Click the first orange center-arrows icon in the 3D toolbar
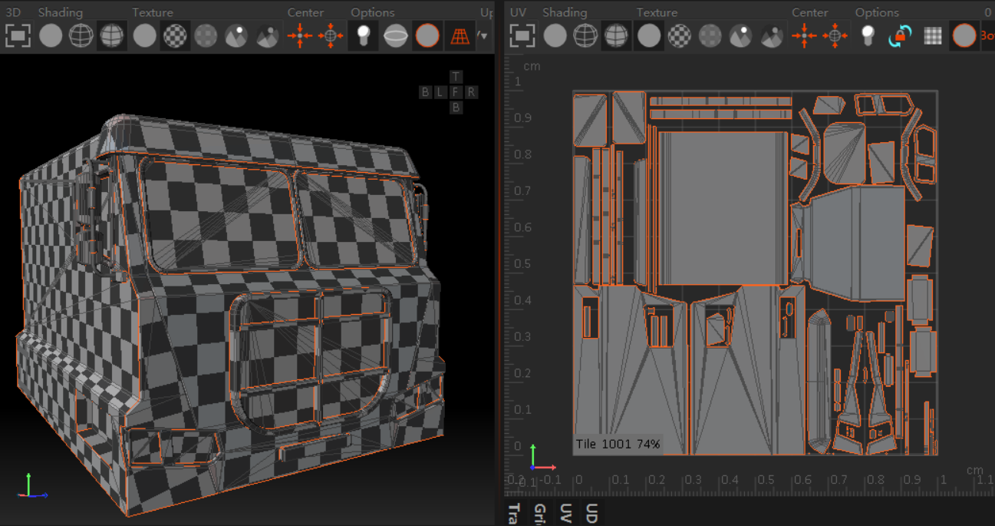Viewport: 995px width, 526px height. coord(299,36)
